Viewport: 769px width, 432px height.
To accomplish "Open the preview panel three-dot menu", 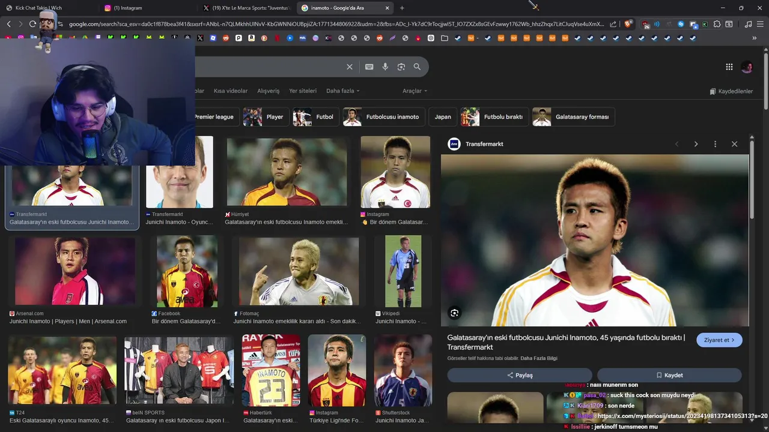I will pyautogui.click(x=715, y=144).
